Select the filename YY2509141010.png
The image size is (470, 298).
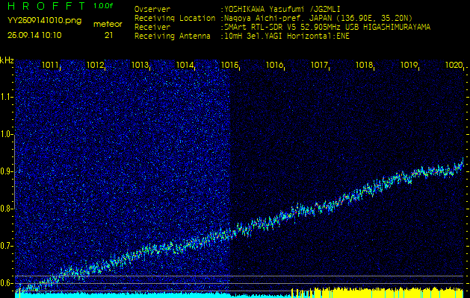44,22
